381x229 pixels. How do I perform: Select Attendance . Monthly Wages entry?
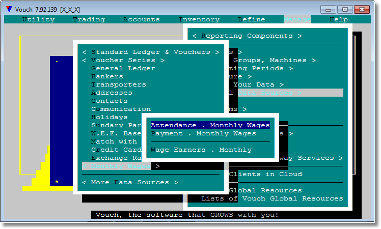coord(210,125)
